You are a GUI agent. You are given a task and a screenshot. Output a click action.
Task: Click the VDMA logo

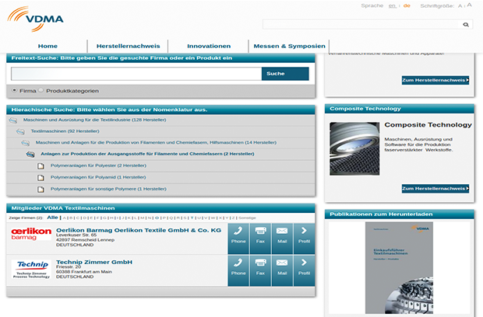(x=35, y=19)
